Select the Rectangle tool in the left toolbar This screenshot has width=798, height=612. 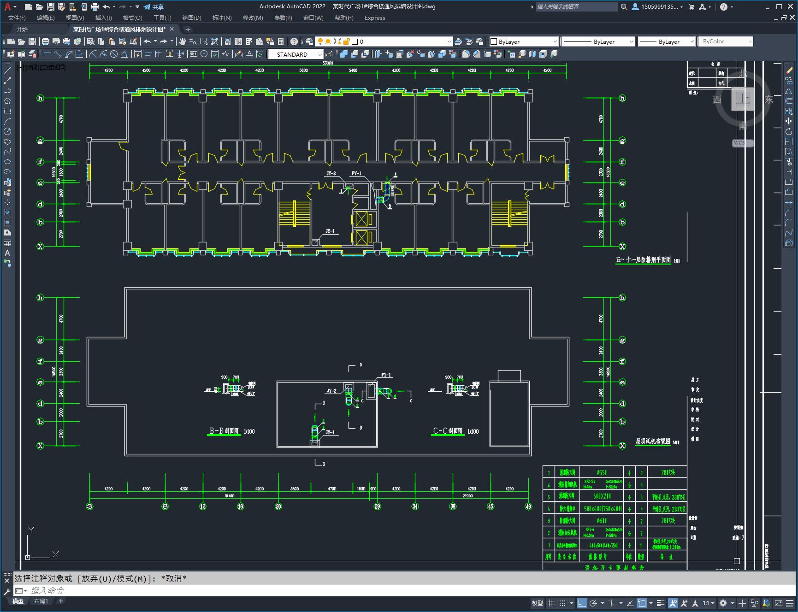[7, 111]
